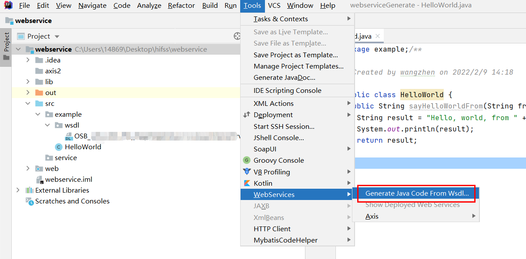The image size is (526, 259).
Task: Choose Save Project as Template
Action: 298,55
